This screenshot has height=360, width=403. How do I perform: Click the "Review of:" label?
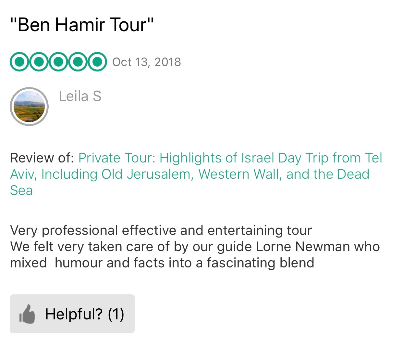tap(42, 158)
